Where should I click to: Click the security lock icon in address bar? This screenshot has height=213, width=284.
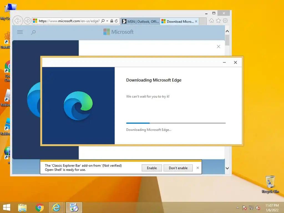click(112, 21)
